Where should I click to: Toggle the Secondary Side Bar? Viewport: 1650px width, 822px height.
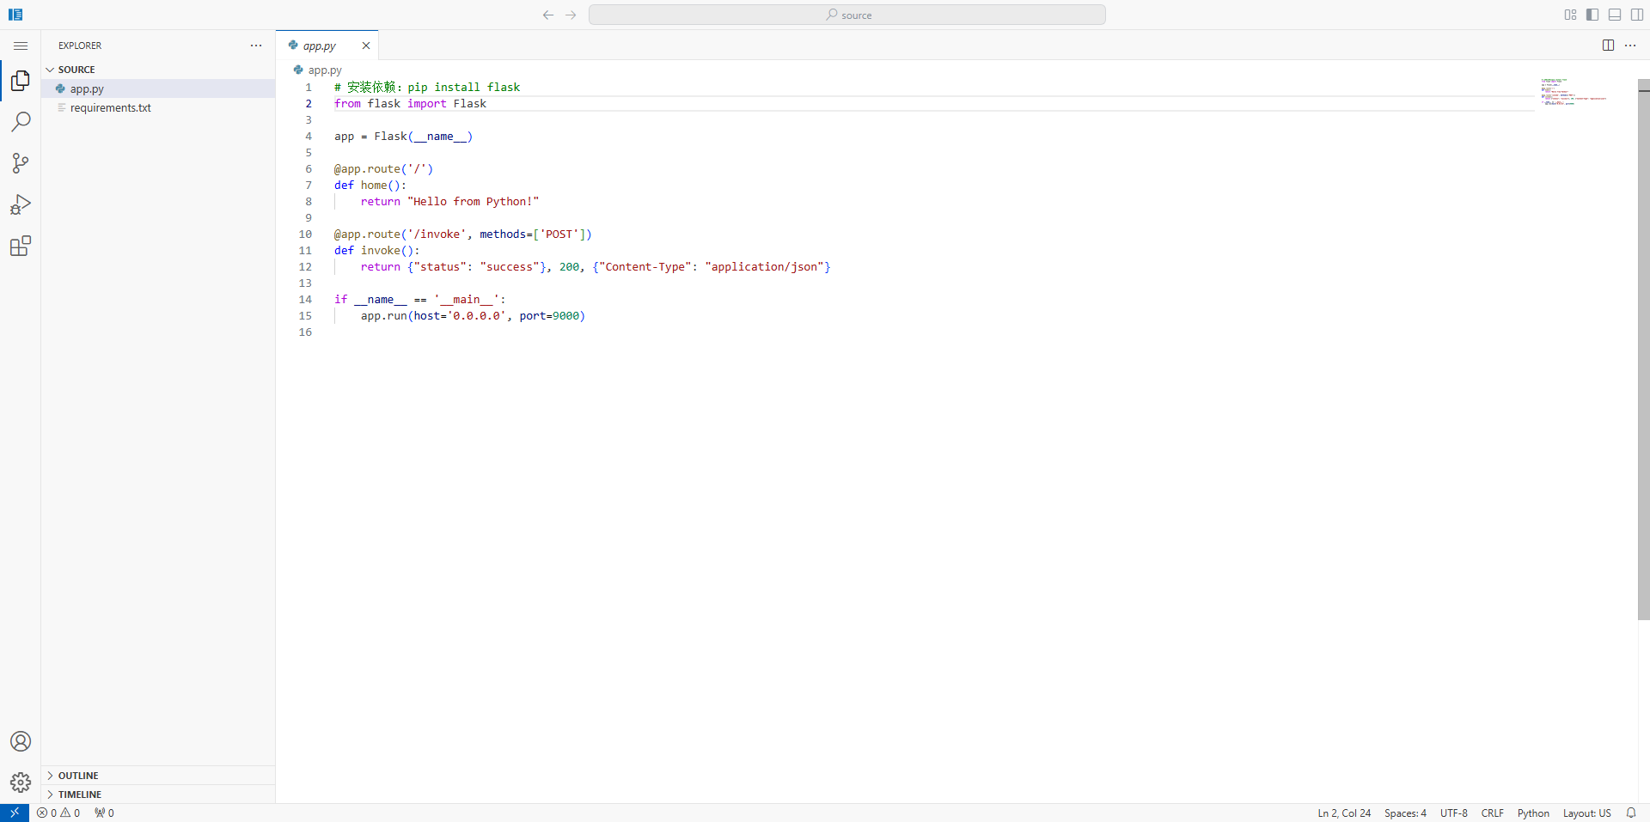[x=1637, y=15]
